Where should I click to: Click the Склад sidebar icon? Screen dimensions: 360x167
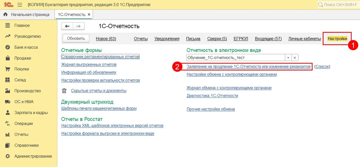[8, 80]
